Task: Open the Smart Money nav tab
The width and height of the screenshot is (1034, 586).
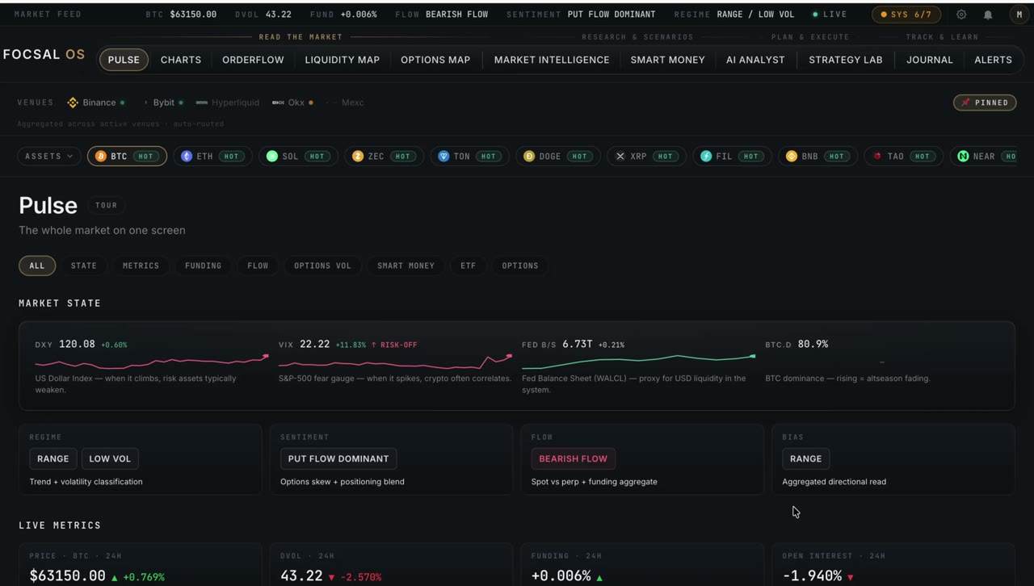Action: (667, 60)
